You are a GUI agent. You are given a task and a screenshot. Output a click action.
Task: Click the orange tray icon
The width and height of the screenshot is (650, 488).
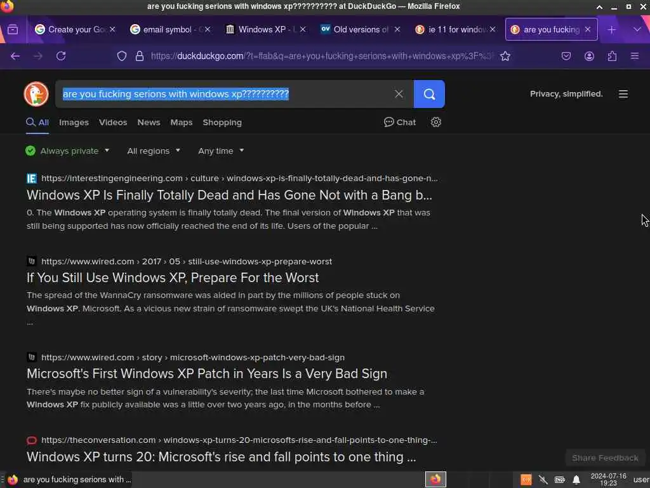click(526, 480)
